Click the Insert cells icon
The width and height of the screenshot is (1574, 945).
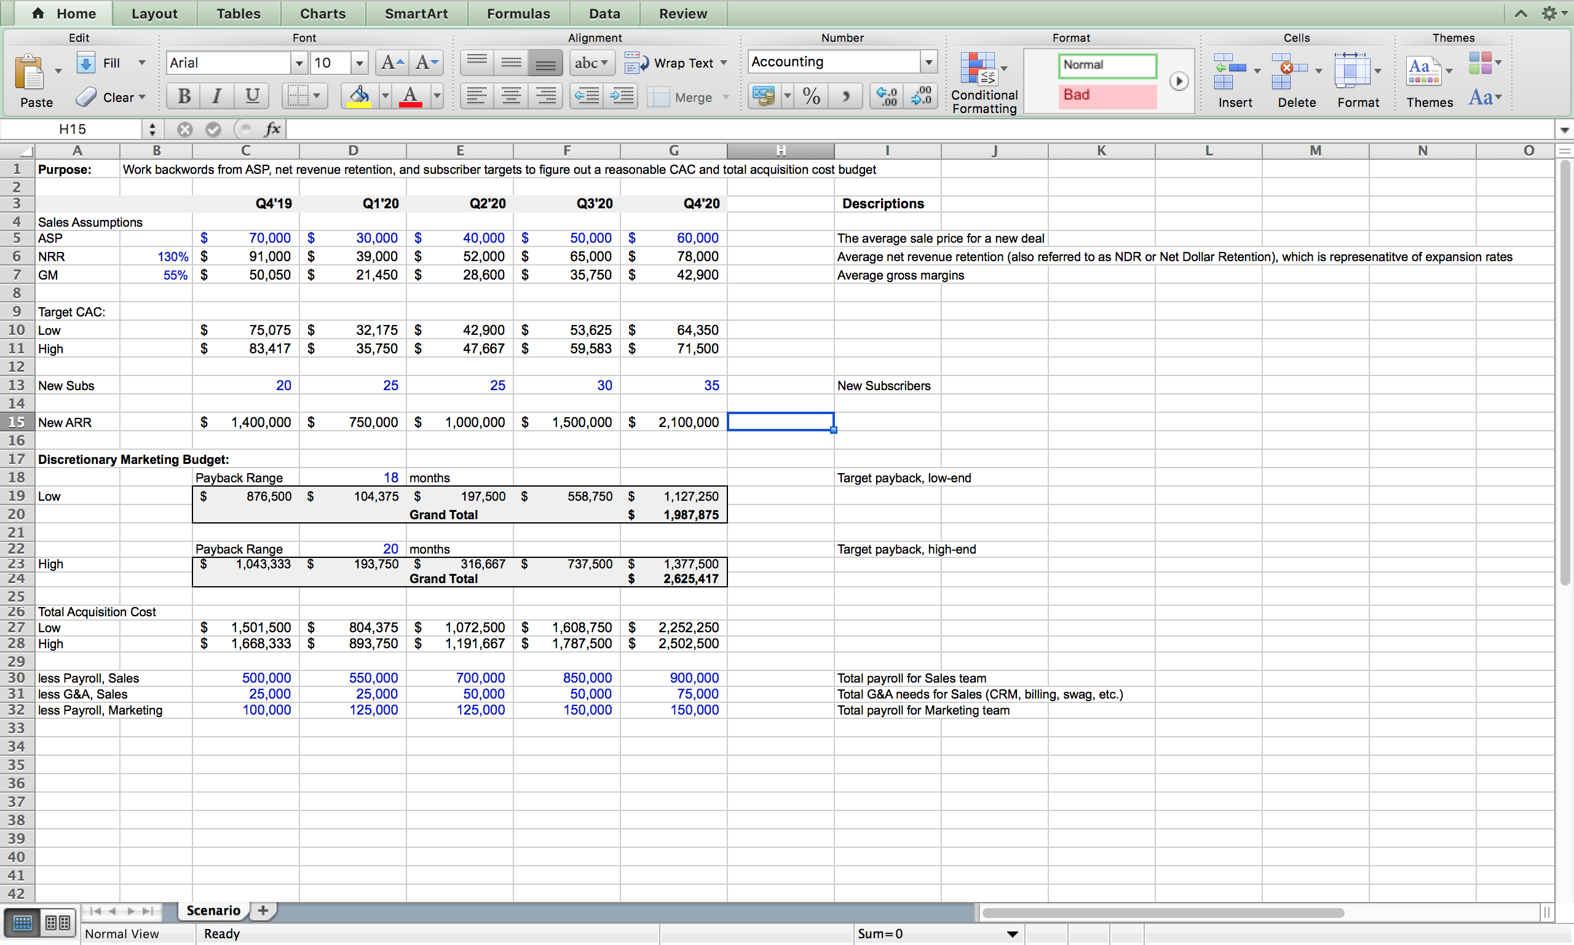(x=1230, y=71)
